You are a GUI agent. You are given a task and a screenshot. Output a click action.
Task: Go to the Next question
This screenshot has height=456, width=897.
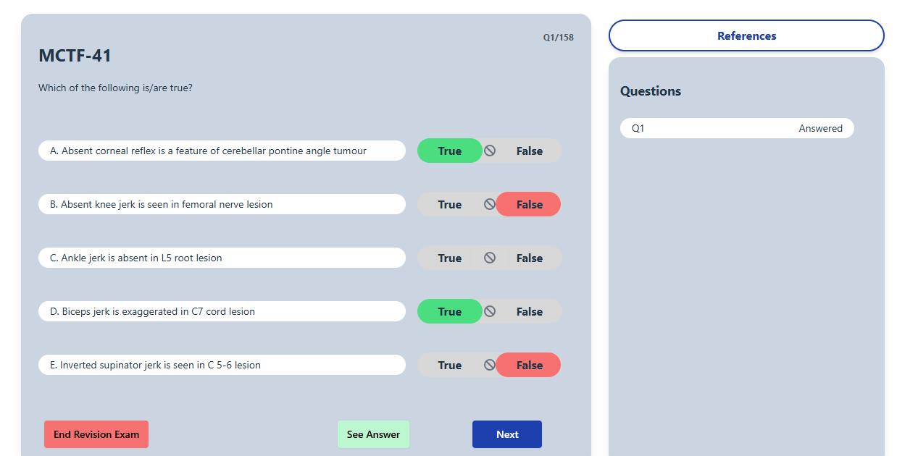[507, 434]
